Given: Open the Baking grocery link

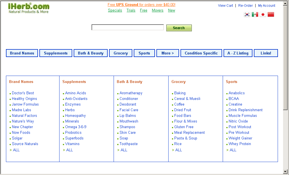Looking at the screenshot, I should pos(180,93).
